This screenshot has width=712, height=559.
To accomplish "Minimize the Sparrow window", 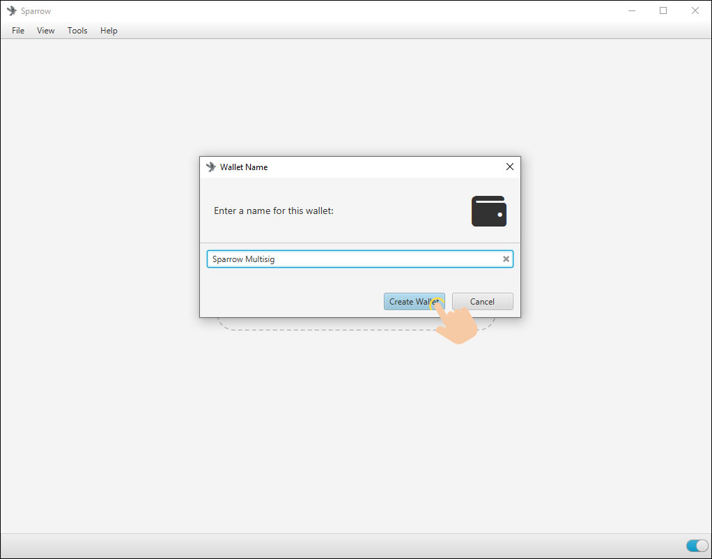I will click(x=632, y=11).
